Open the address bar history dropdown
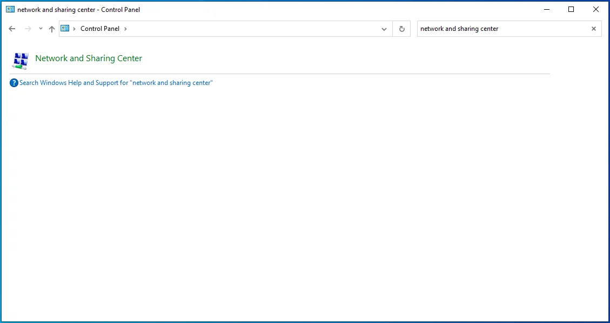 (x=384, y=29)
